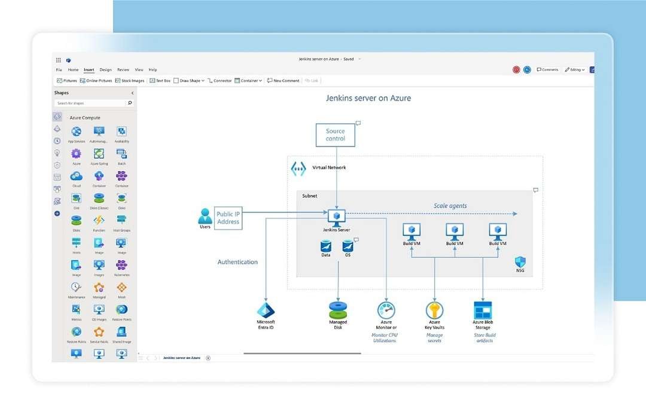Viewport: 646px width, 414px height.
Task: Click the Batch shape icon
Action: coord(122,154)
